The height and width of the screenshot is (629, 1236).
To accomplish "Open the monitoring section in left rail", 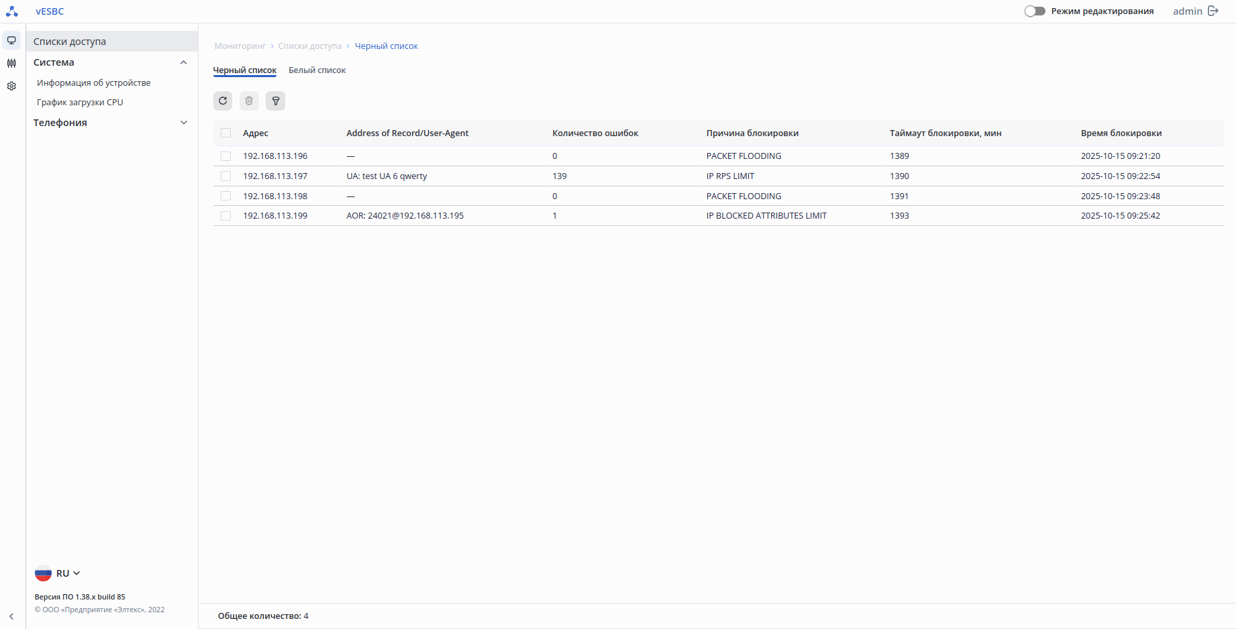I will pos(11,40).
